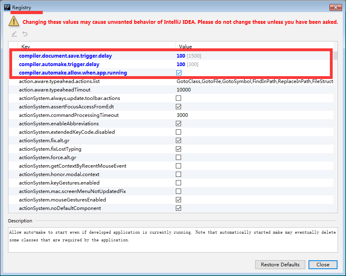The height and width of the screenshot is (276, 346).
Task: Close the Registry dialog with red X
Action: click(x=335, y=8)
